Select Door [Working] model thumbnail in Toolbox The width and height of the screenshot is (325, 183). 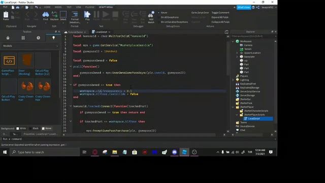tap(26, 60)
